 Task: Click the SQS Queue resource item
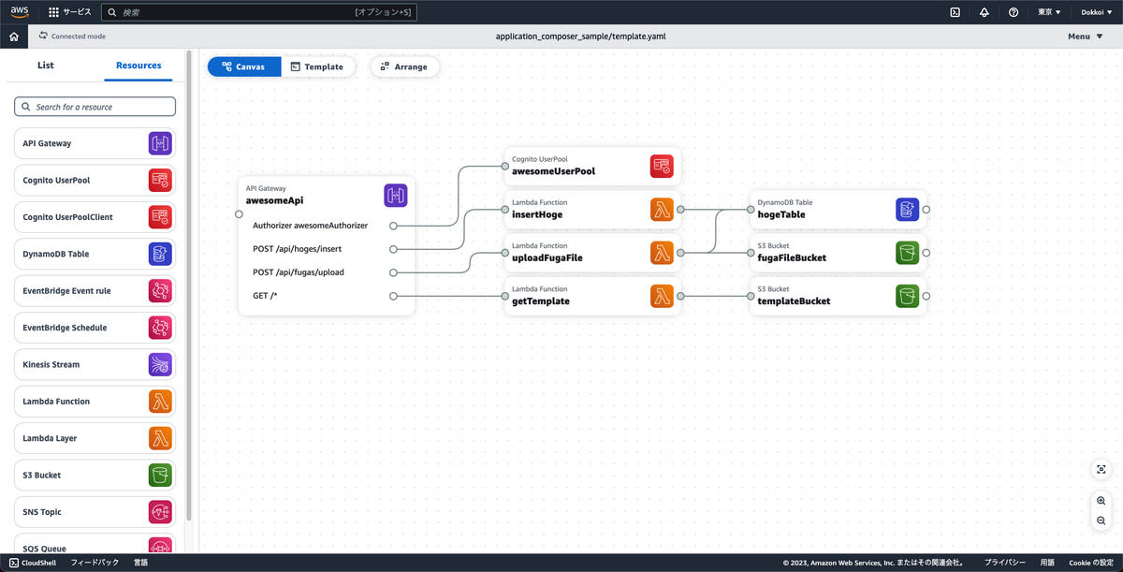coord(95,544)
